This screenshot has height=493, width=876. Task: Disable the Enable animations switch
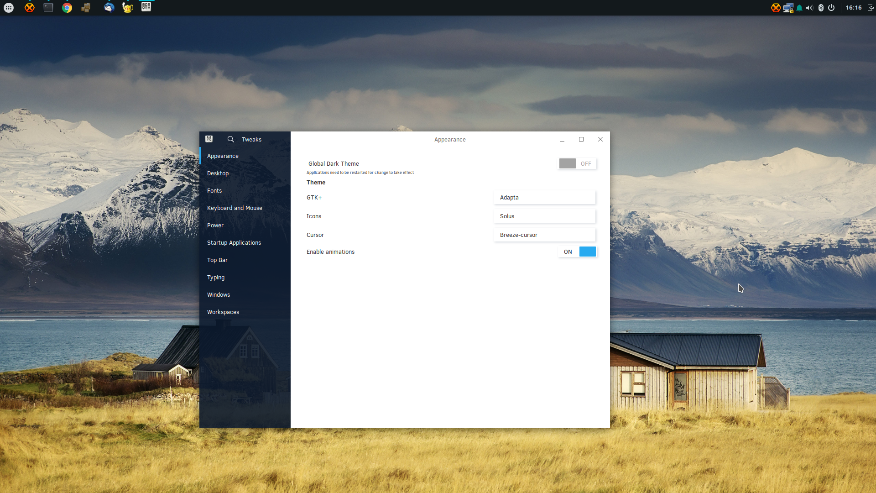click(x=578, y=252)
